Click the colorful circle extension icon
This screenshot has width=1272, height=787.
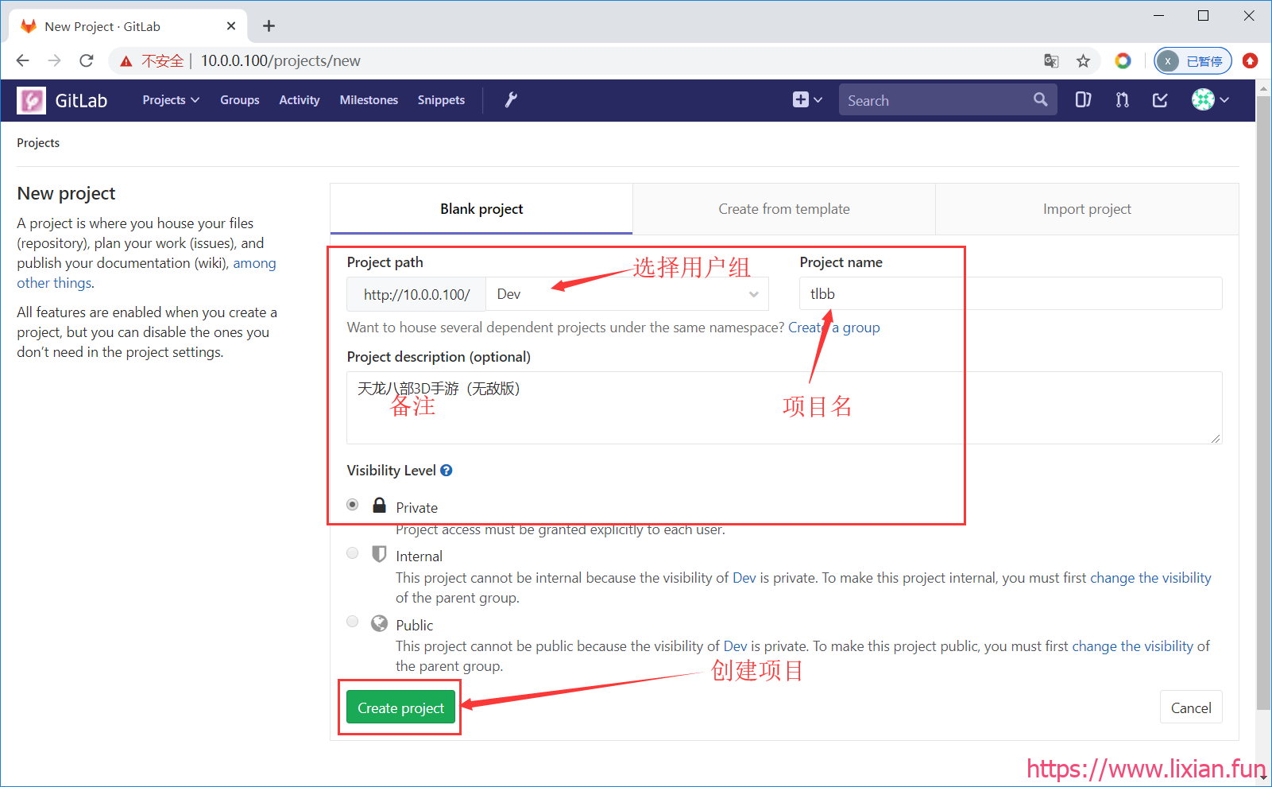[x=1123, y=61]
